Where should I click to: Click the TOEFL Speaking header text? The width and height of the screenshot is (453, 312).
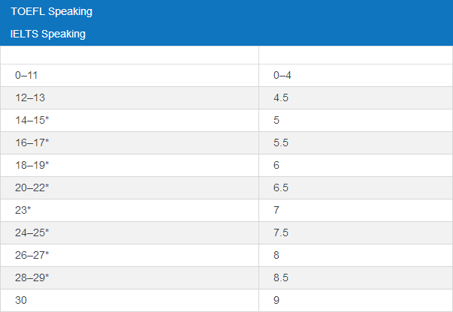(x=51, y=12)
